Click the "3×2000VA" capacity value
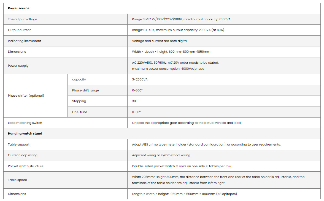Viewport: 324px width, 201px height. pyautogui.click(x=140, y=79)
